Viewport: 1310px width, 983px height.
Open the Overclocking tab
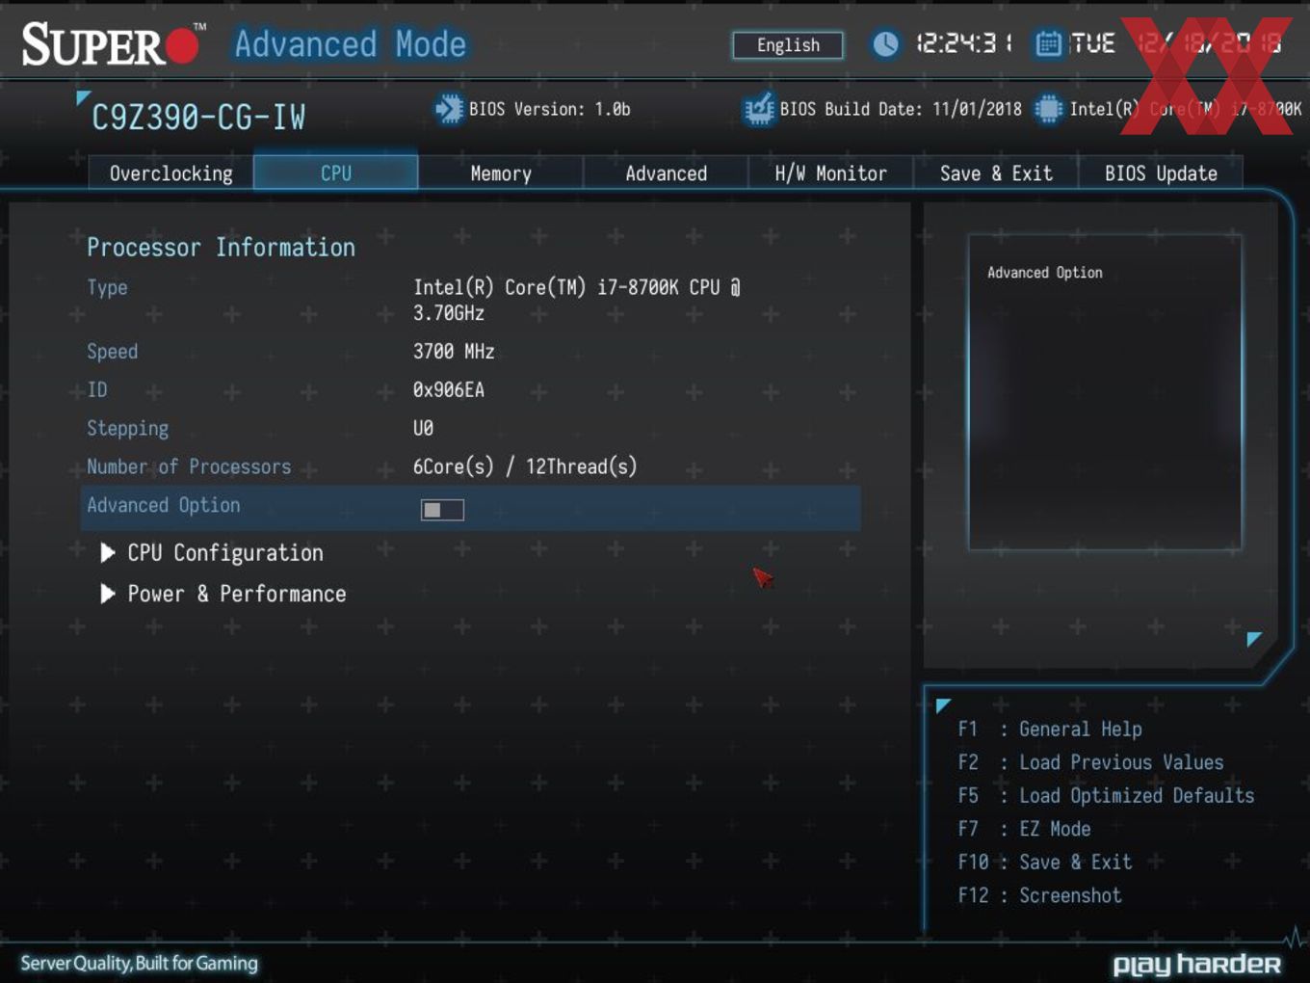[170, 173]
